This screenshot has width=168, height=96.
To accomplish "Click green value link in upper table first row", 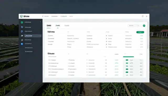I will [141, 36].
